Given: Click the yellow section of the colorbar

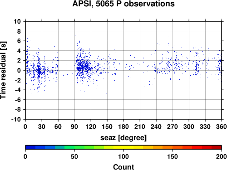Looking at the screenshot, I should [x=123, y=147].
